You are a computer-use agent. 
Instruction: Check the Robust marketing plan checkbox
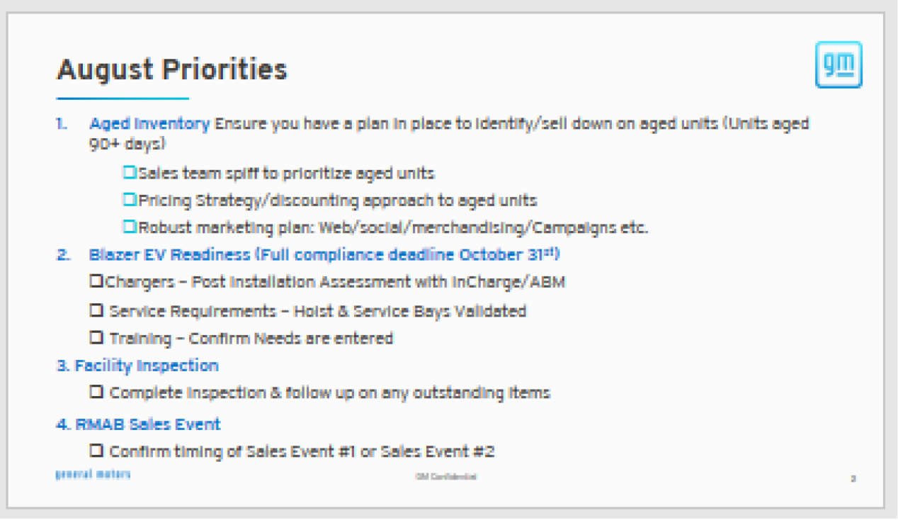click(130, 227)
